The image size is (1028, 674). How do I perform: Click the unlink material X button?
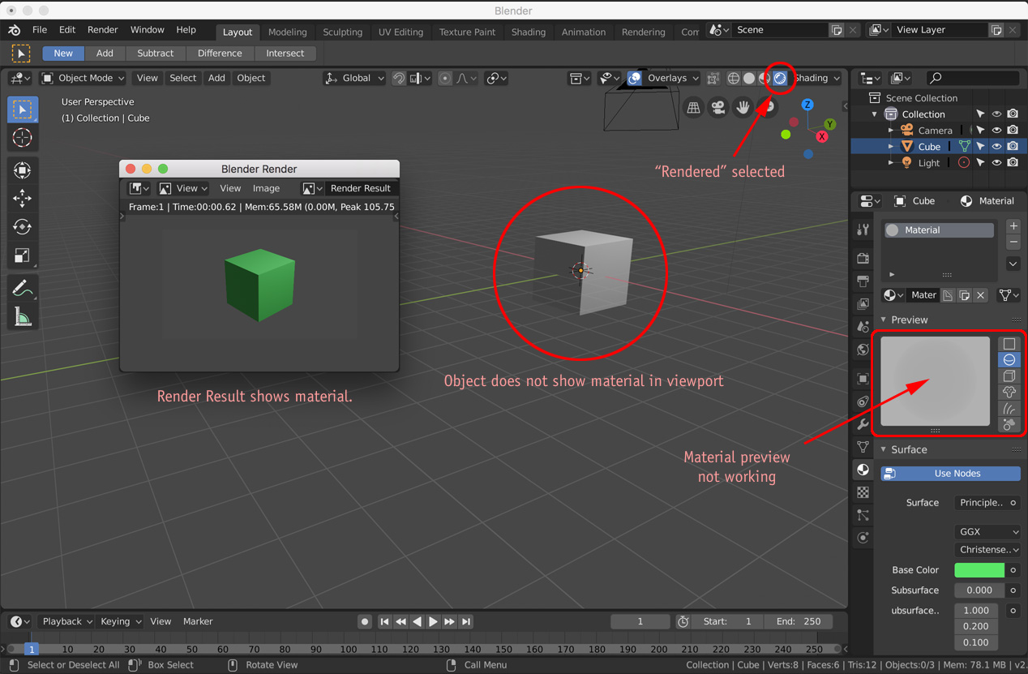click(x=981, y=295)
